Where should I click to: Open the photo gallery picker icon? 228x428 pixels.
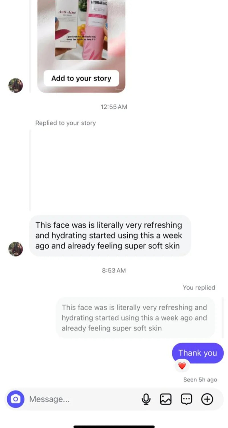pyautogui.click(x=166, y=399)
